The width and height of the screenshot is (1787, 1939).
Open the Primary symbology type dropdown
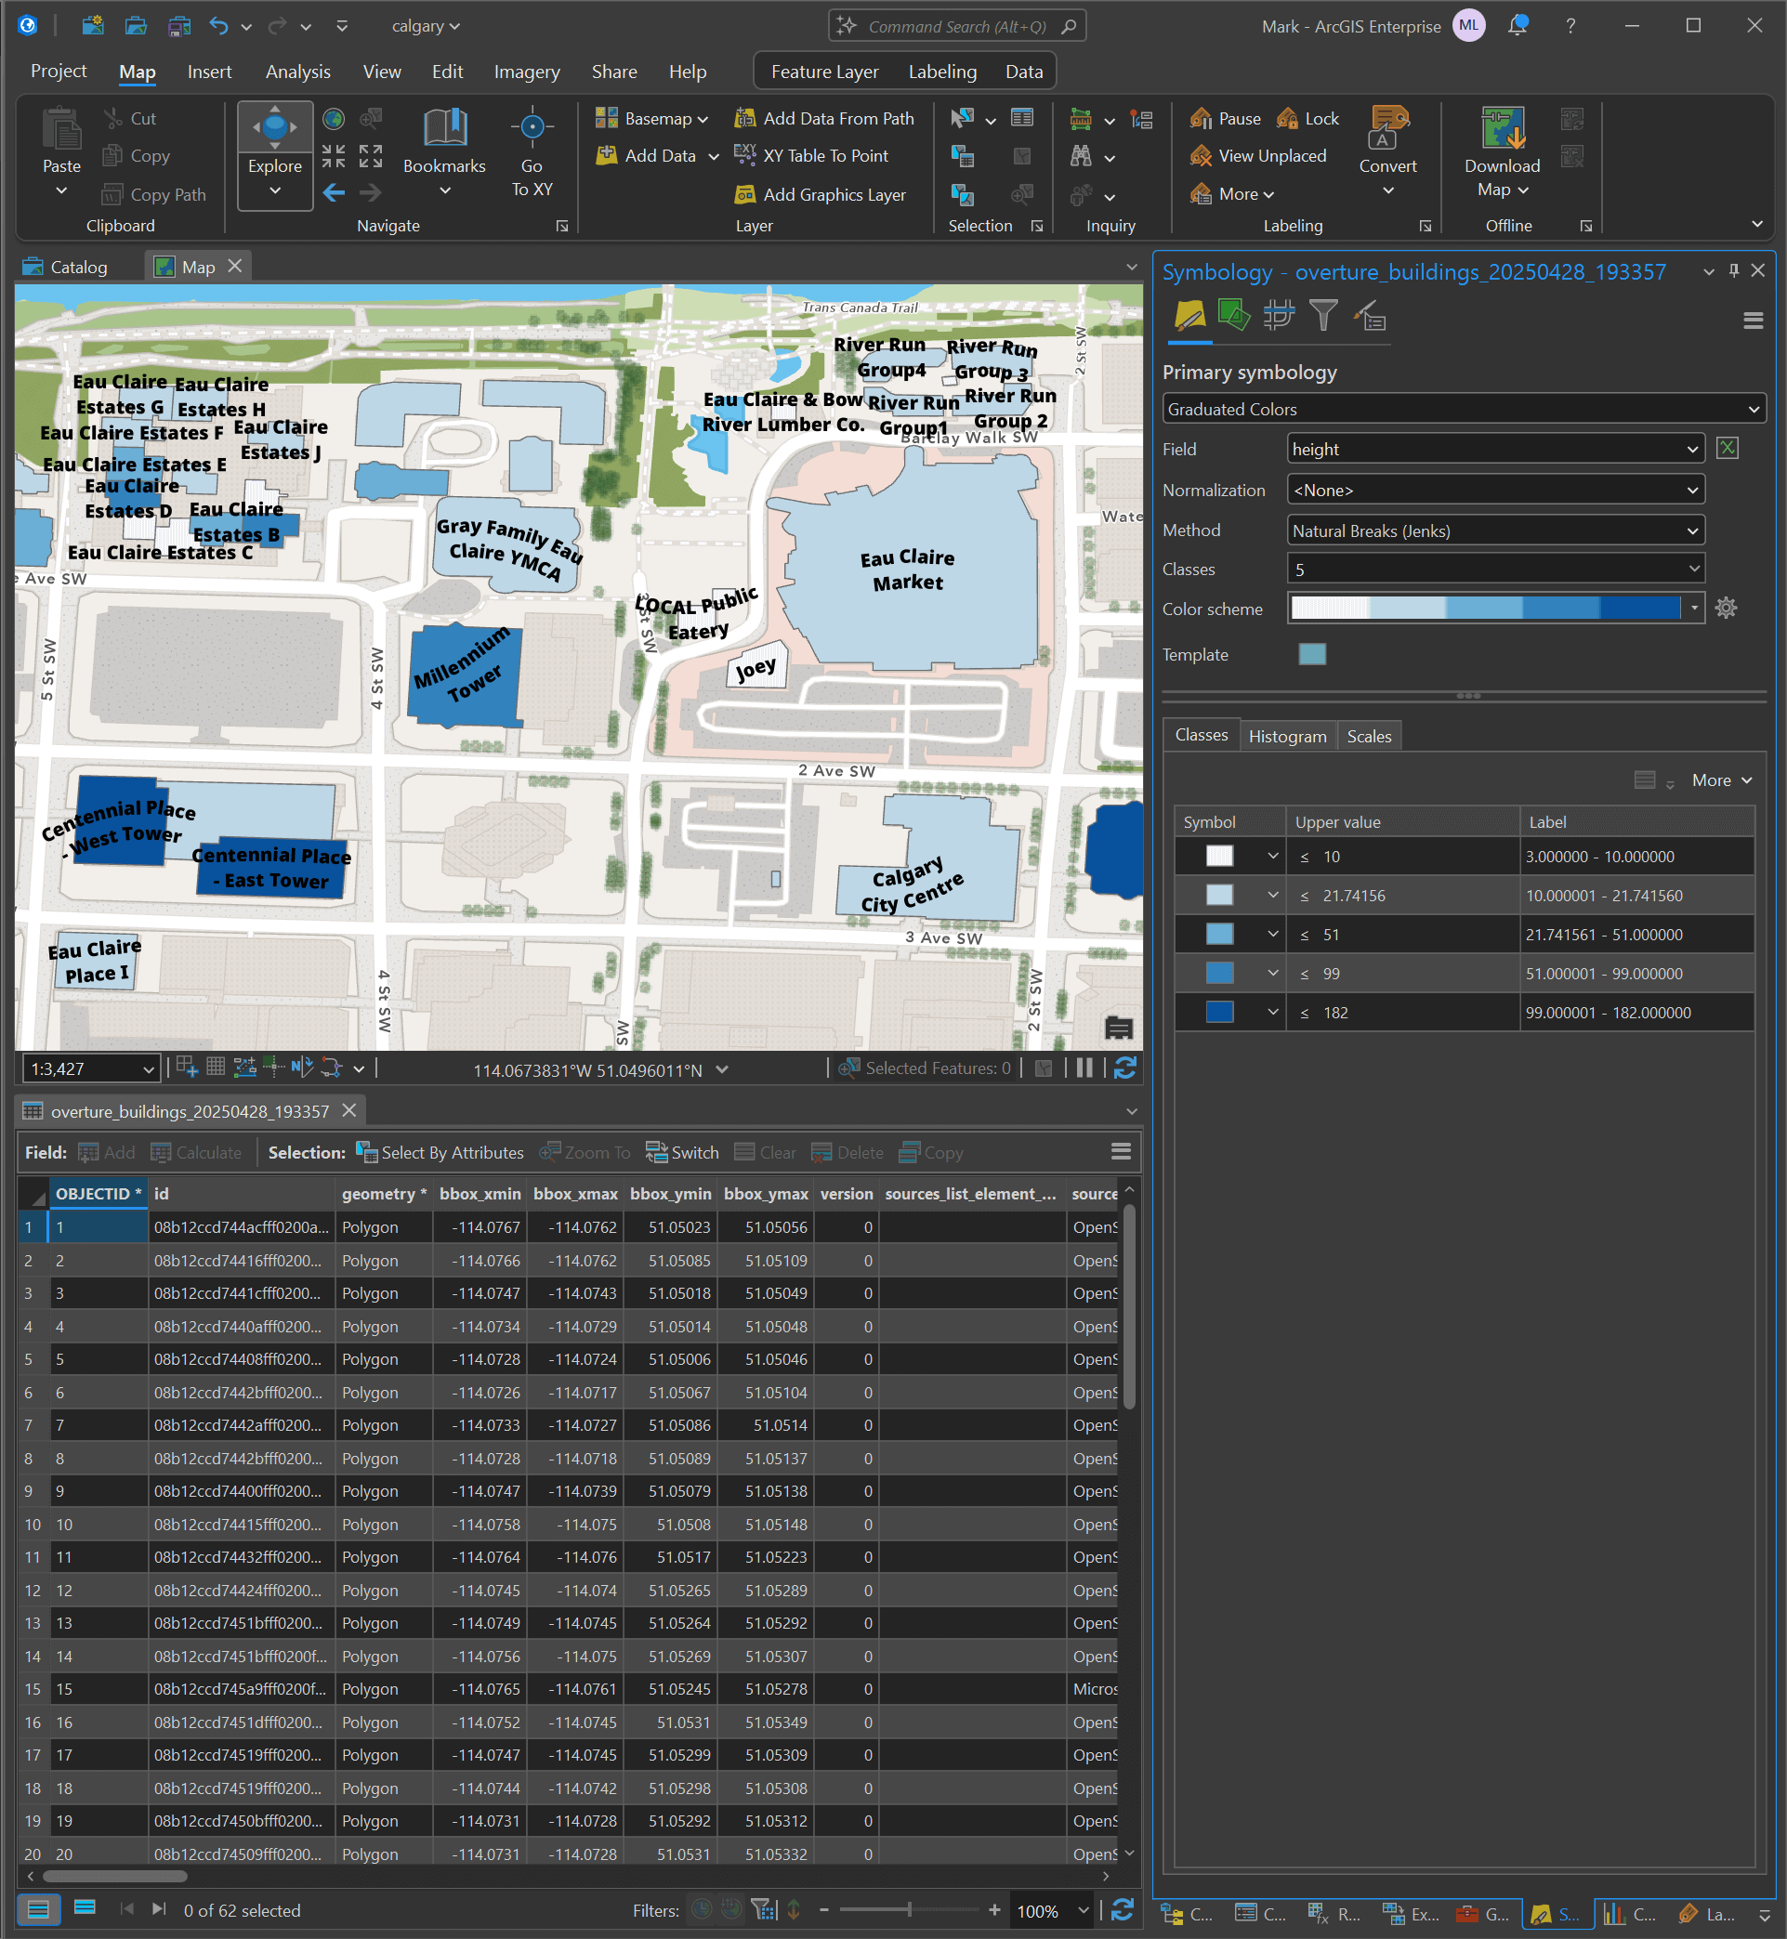(x=1463, y=409)
